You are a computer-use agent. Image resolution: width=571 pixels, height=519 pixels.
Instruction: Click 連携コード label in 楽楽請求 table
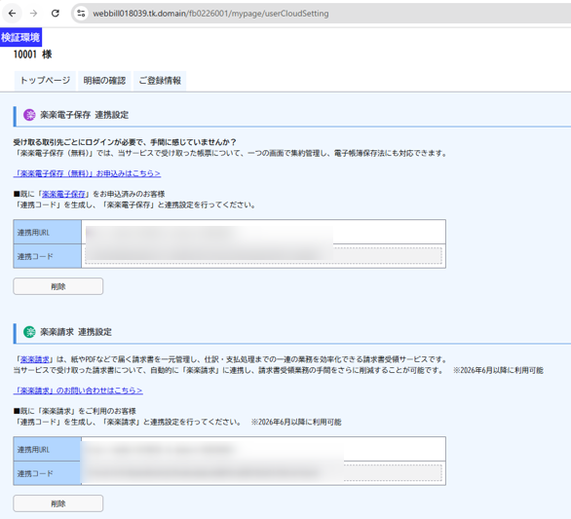pyautogui.click(x=35, y=473)
